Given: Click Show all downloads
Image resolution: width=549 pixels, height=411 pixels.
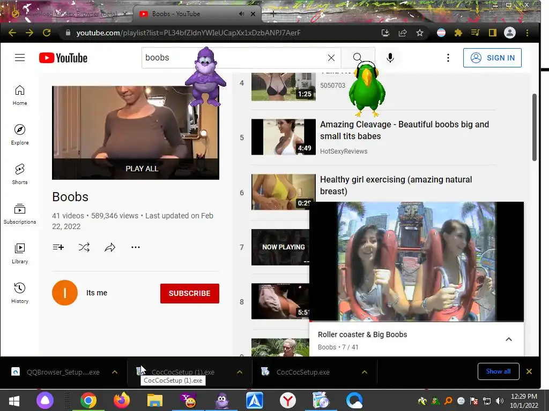Looking at the screenshot, I should point(498,371).
